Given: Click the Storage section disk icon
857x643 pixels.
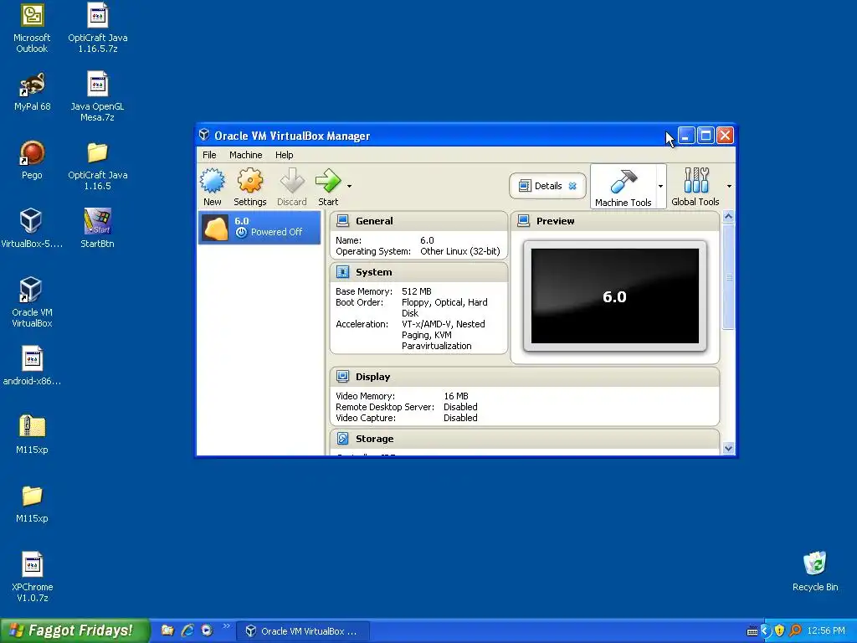Looking at the screenshot, I should [342, 439].
